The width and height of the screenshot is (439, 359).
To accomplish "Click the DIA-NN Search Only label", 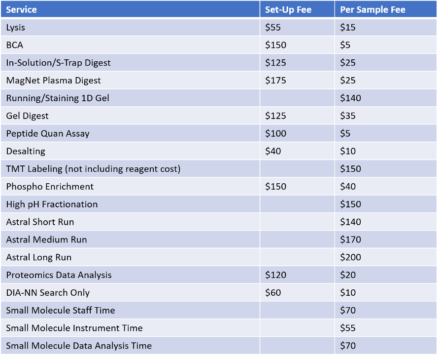I will [48, 293].
